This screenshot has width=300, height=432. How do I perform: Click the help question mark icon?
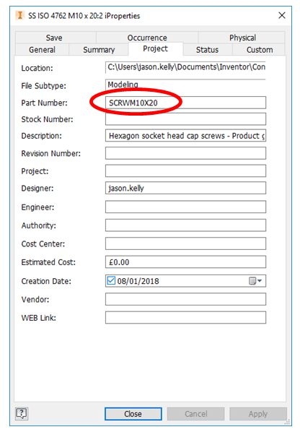click(22, 413)
